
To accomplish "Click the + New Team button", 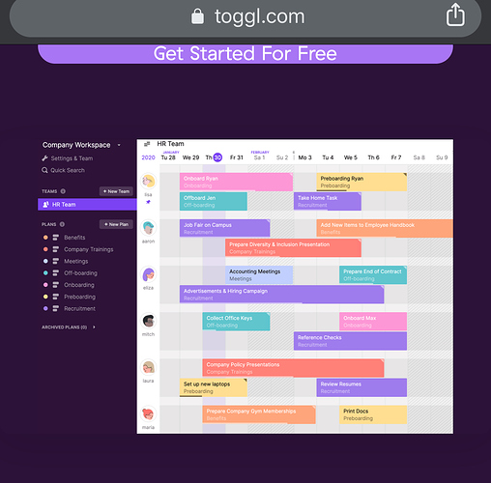I will click(116, 191).
